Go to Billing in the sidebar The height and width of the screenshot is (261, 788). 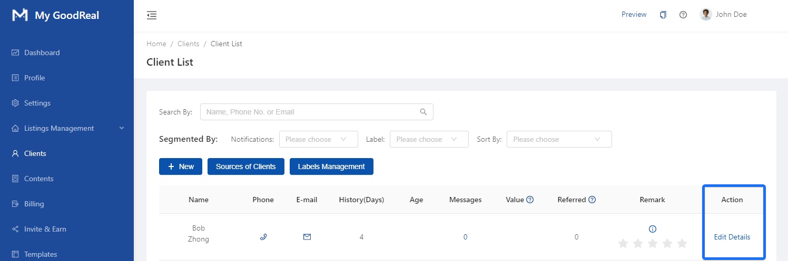pos(34,204)
